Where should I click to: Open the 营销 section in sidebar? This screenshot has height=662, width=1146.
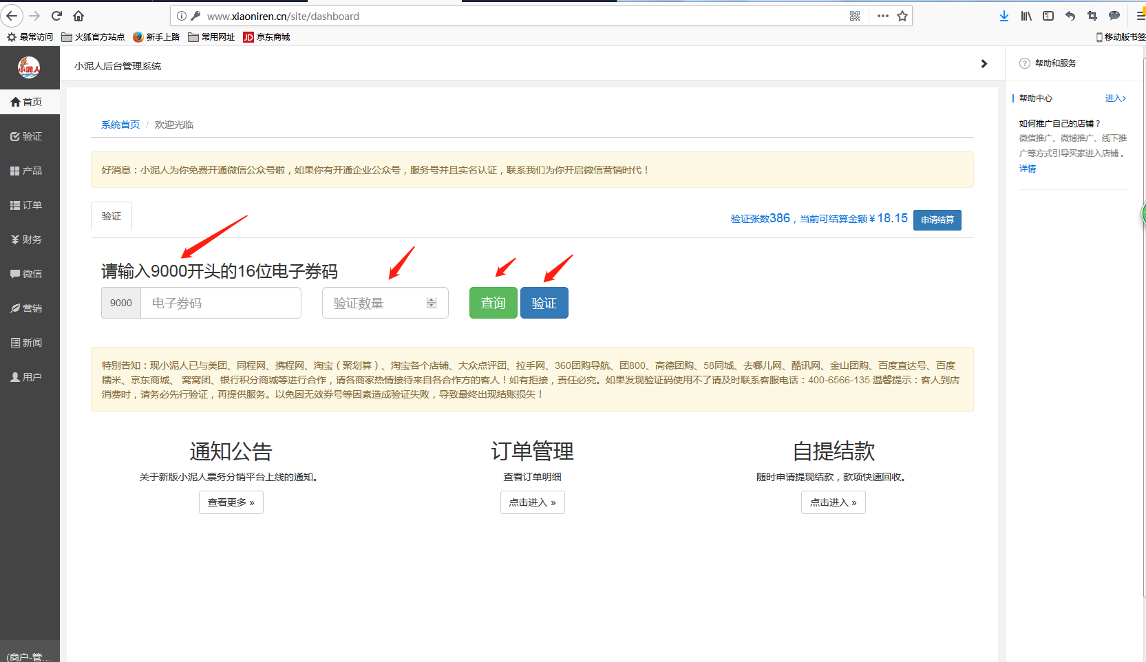(30, 308)
